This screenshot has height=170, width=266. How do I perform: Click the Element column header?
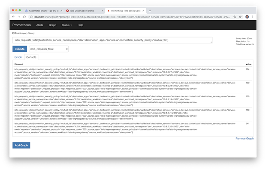[x=18, y=64]
